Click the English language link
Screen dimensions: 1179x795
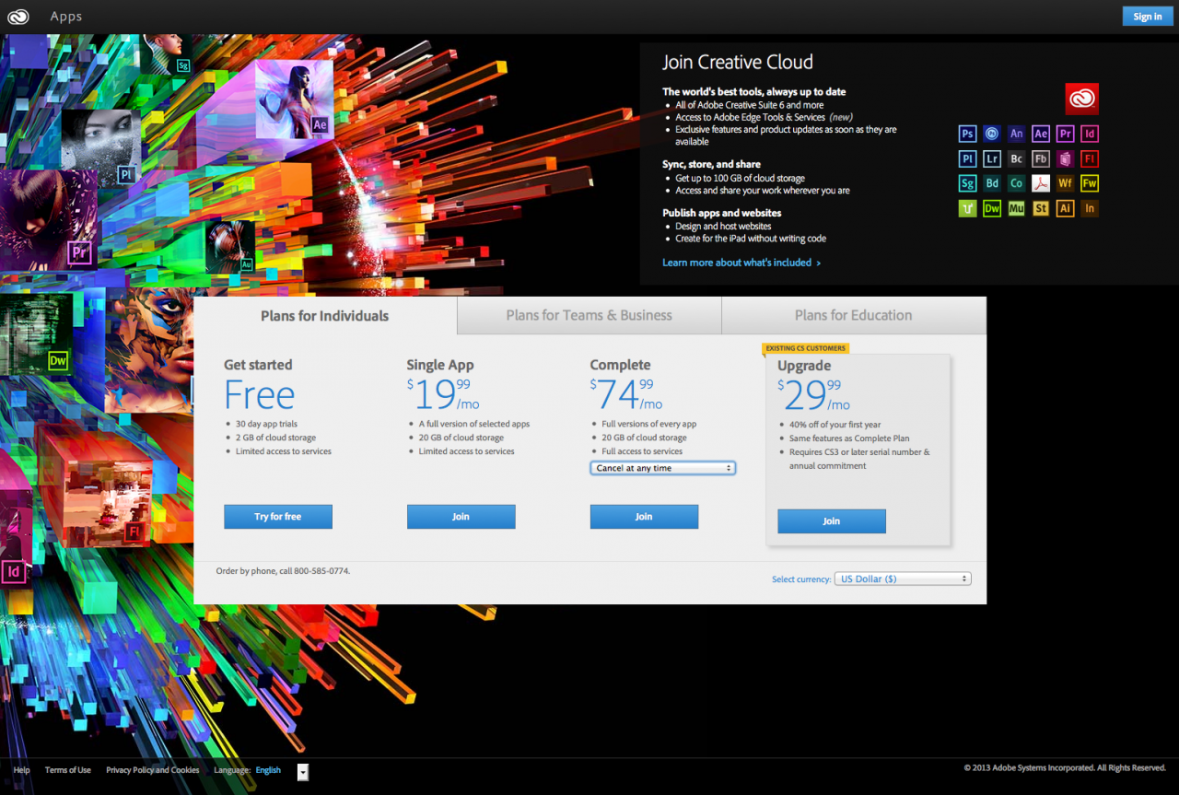[269, 770]
